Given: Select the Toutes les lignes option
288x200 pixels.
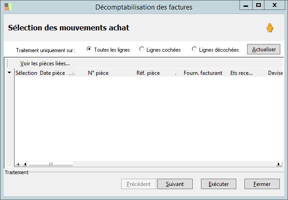Looking at the screenshot, I should pyautogui.click(x=89, y=49).
